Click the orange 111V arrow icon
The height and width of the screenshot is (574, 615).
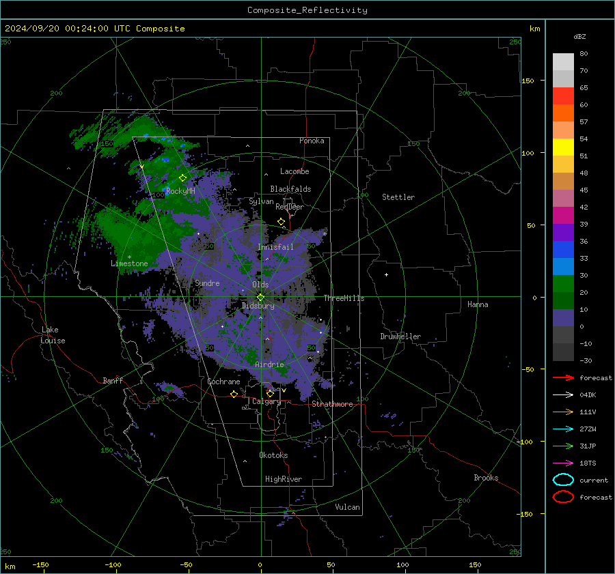click(x=563, y=412)
